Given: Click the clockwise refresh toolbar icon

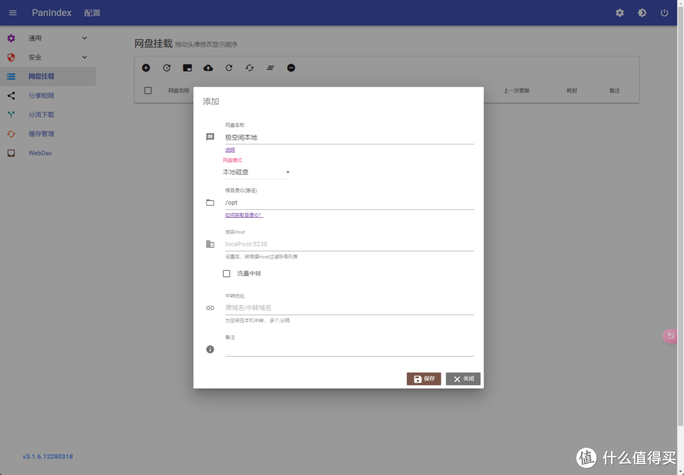Looking at the screenshot, I should (229, 68).
